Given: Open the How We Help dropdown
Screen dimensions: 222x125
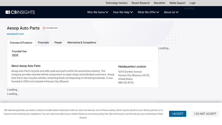Looking at the screenshot, I should (123, 12).
